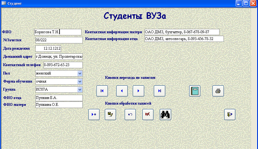
Task: Expand the Пол dropdown arrow
Action: [x=80, y=74]
